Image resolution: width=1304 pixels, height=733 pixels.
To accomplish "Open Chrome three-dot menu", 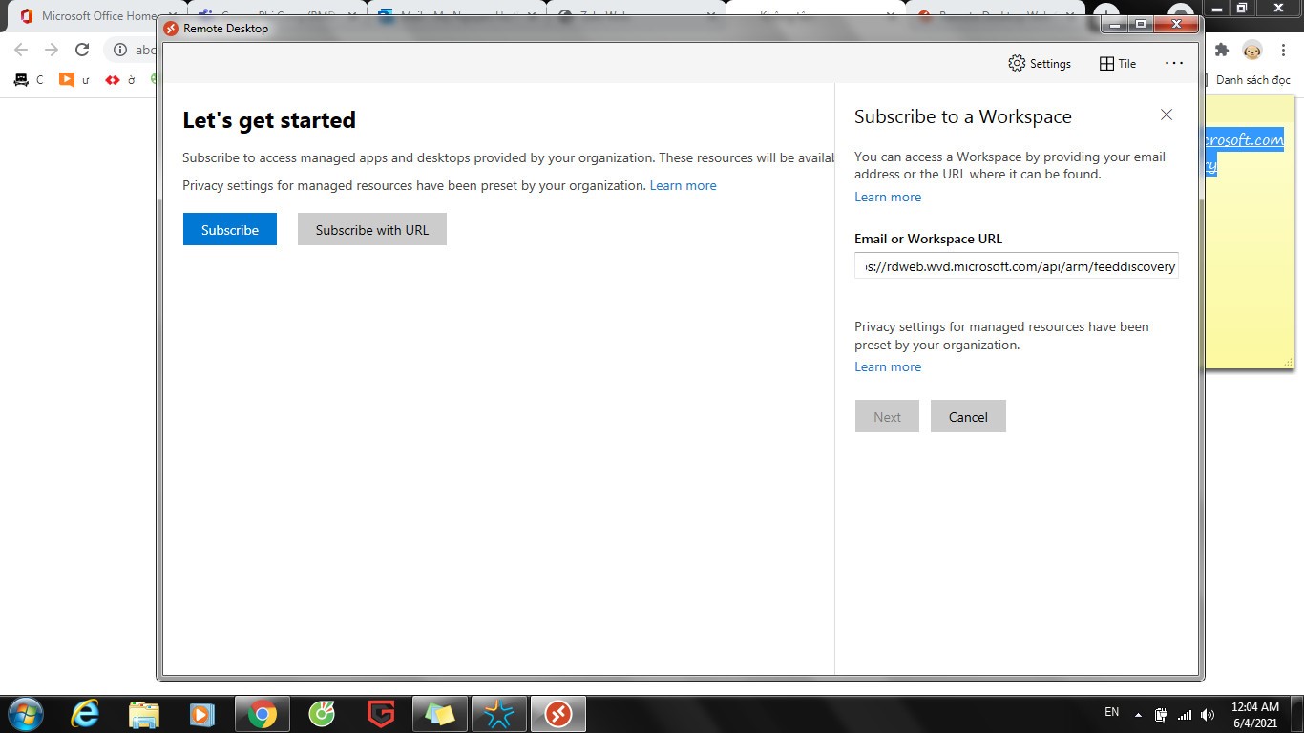I will click(1285, 50).
